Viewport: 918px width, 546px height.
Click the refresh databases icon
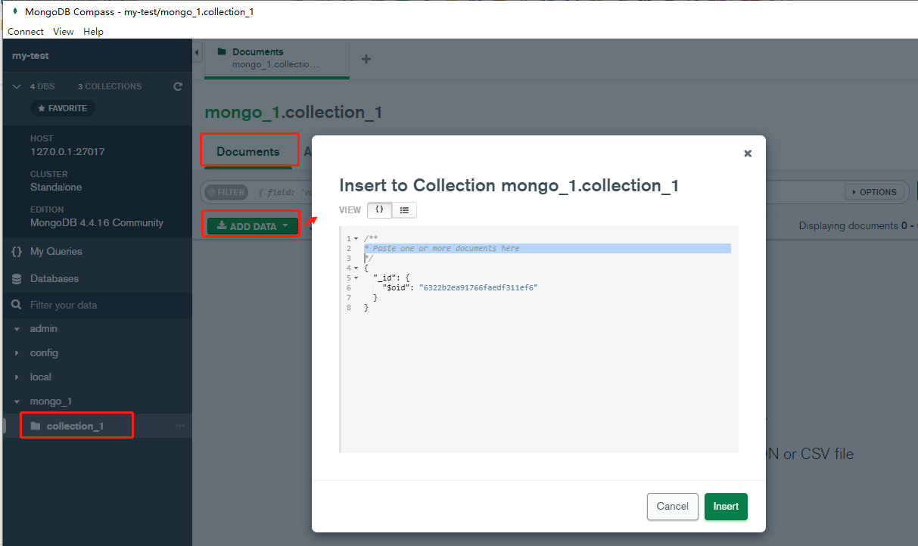[178, 86]
